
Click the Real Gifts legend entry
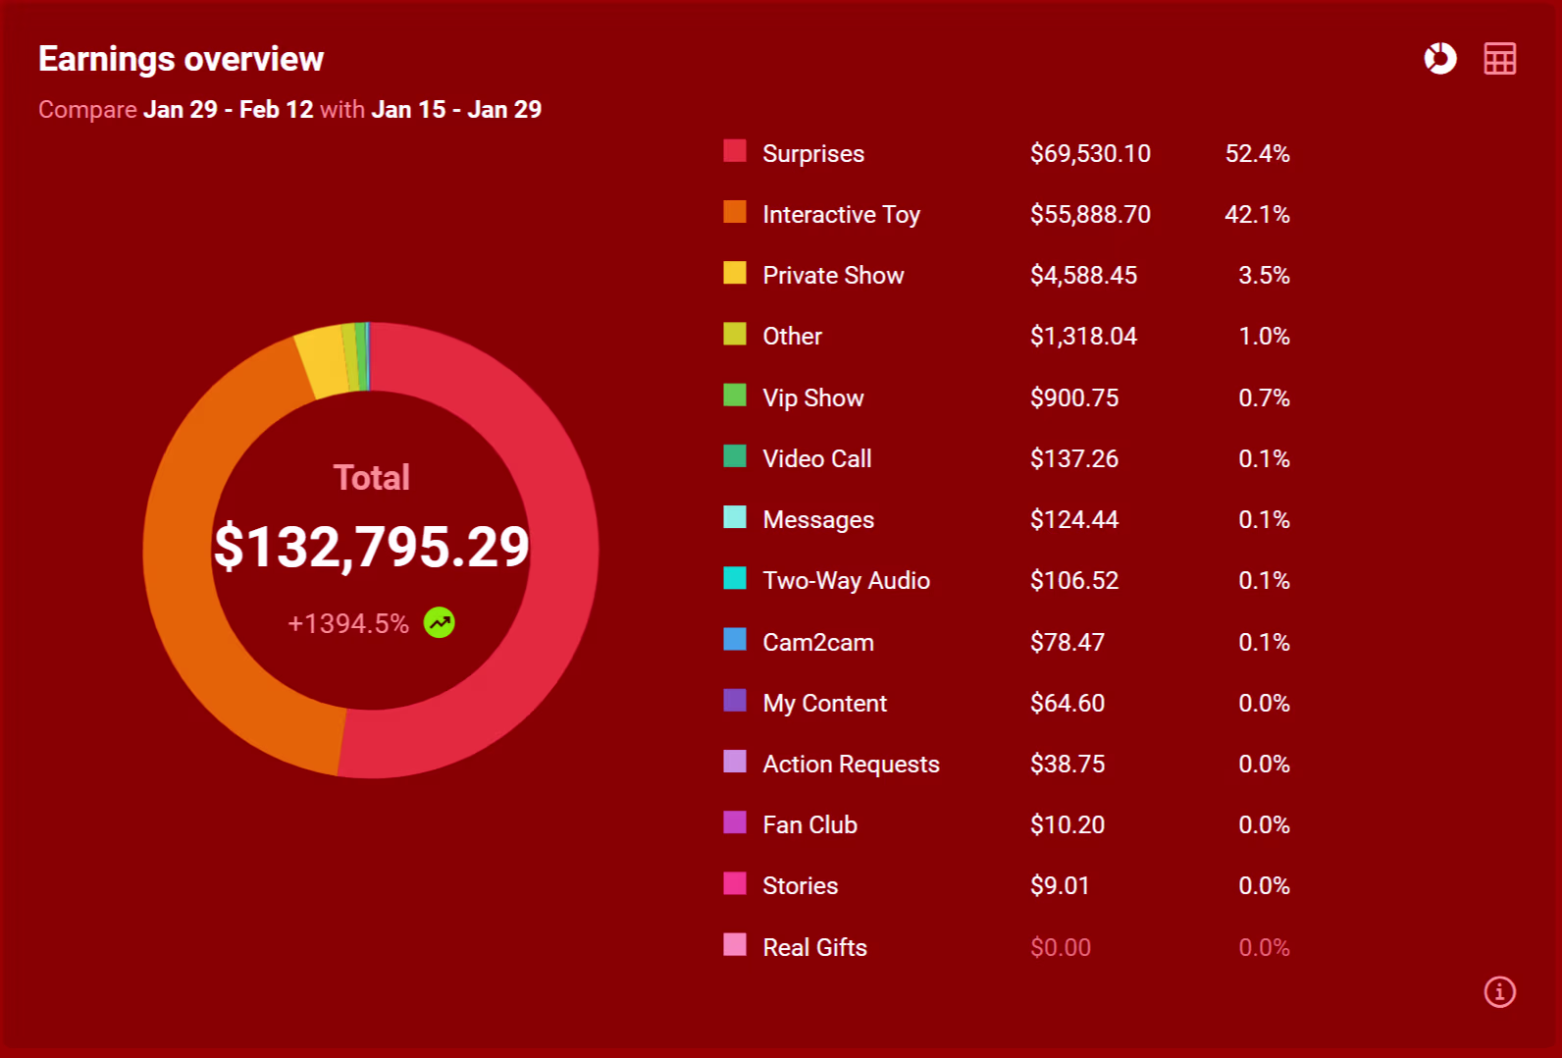814,947
